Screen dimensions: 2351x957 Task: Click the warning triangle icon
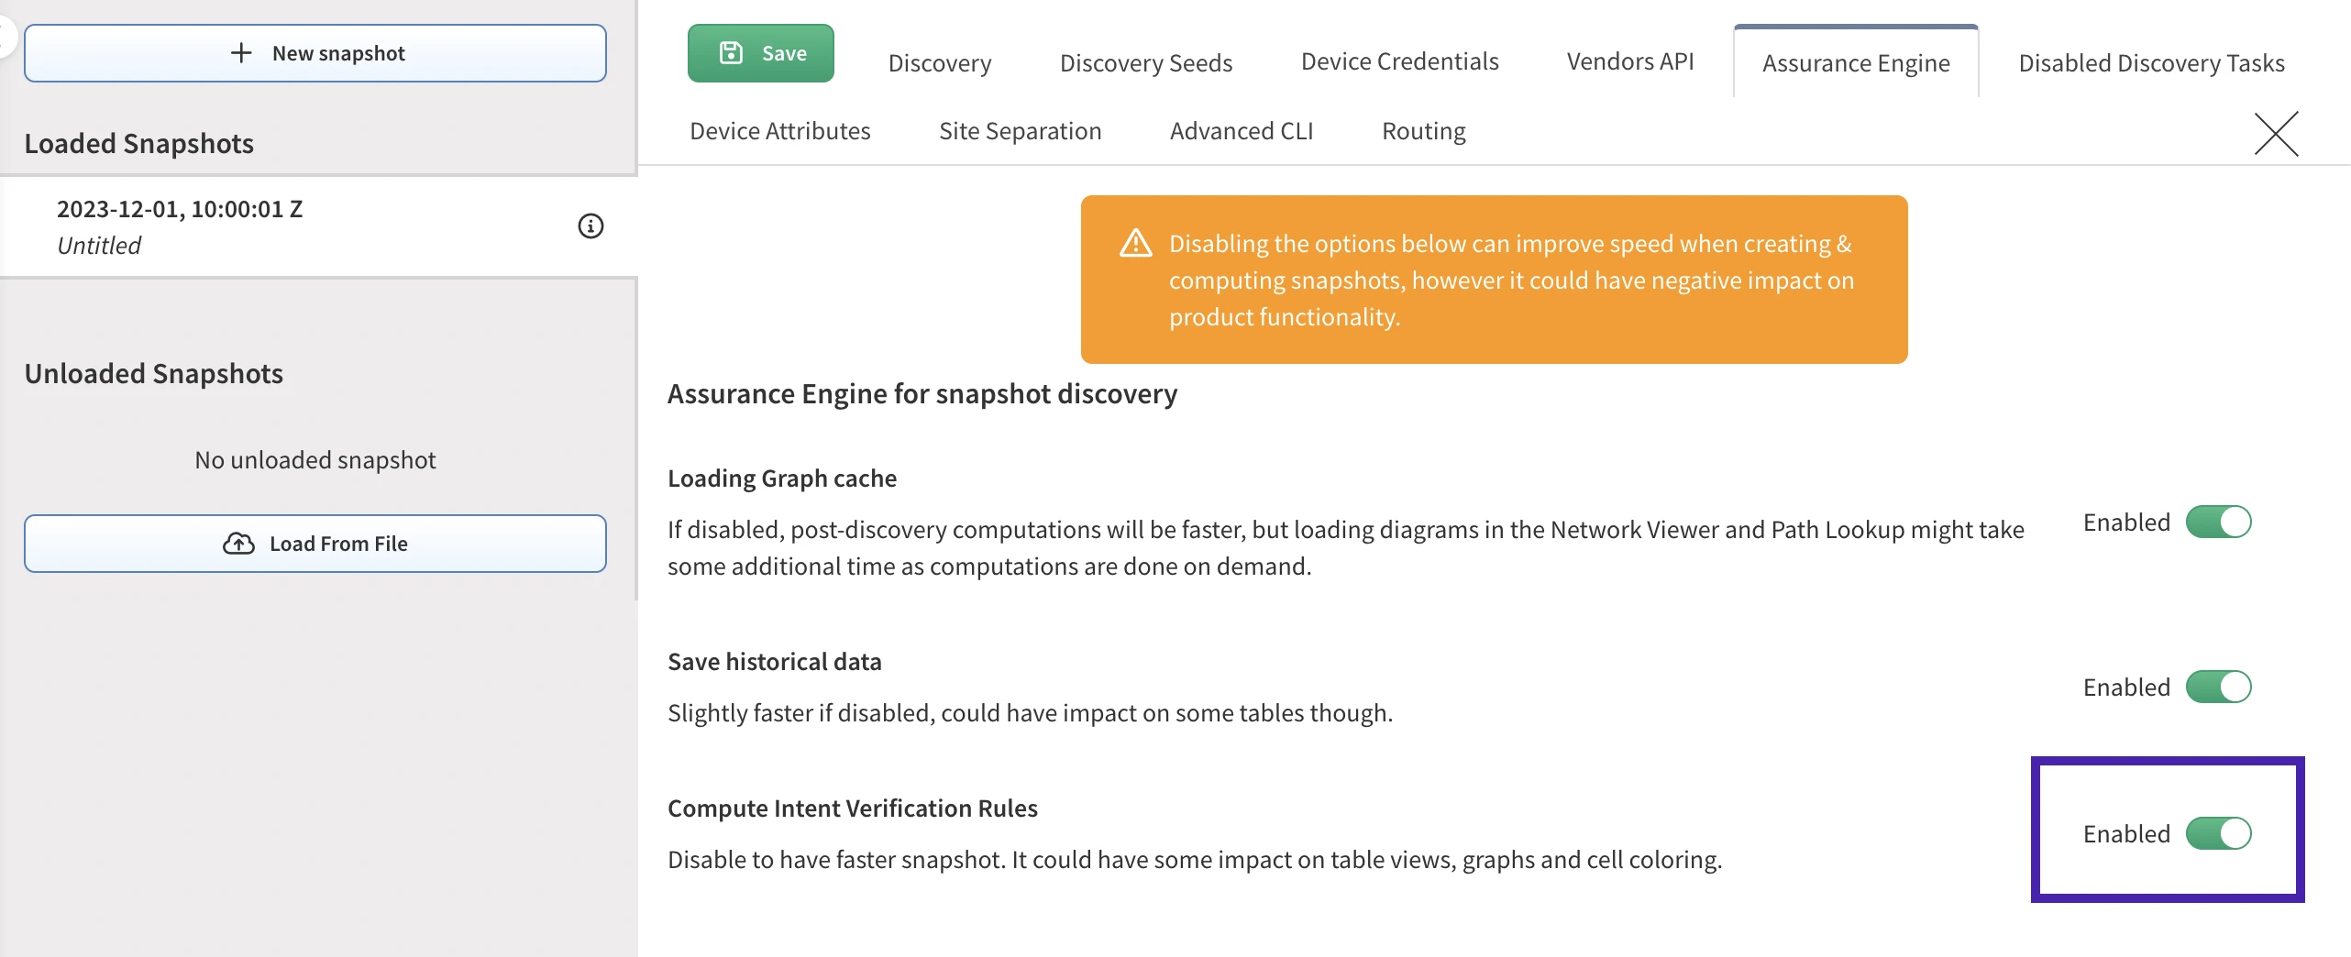1135,244
